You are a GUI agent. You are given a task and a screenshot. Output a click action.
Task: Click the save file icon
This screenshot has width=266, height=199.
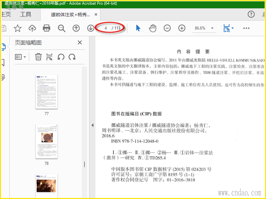click(x=4, y=28)
